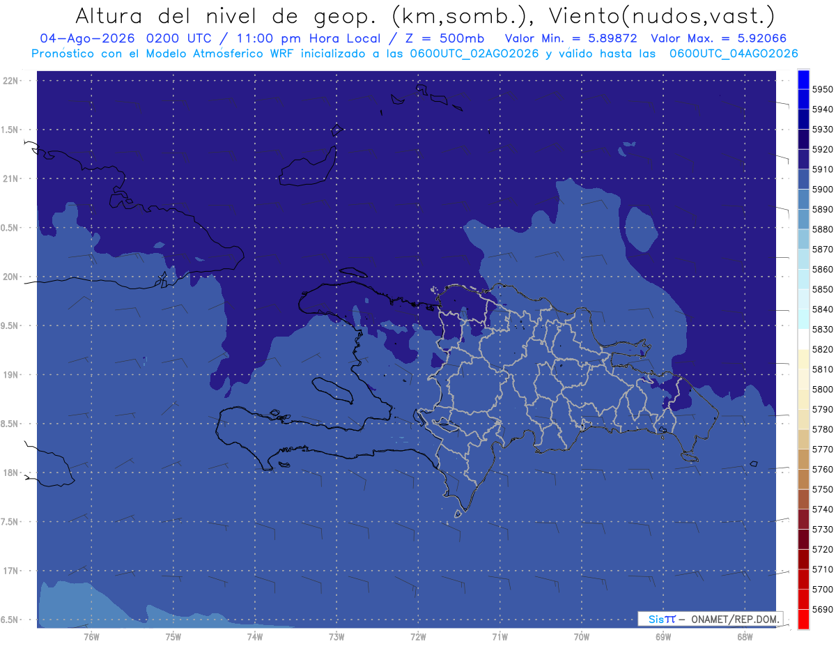Click the '5820' color scale label

823,349
